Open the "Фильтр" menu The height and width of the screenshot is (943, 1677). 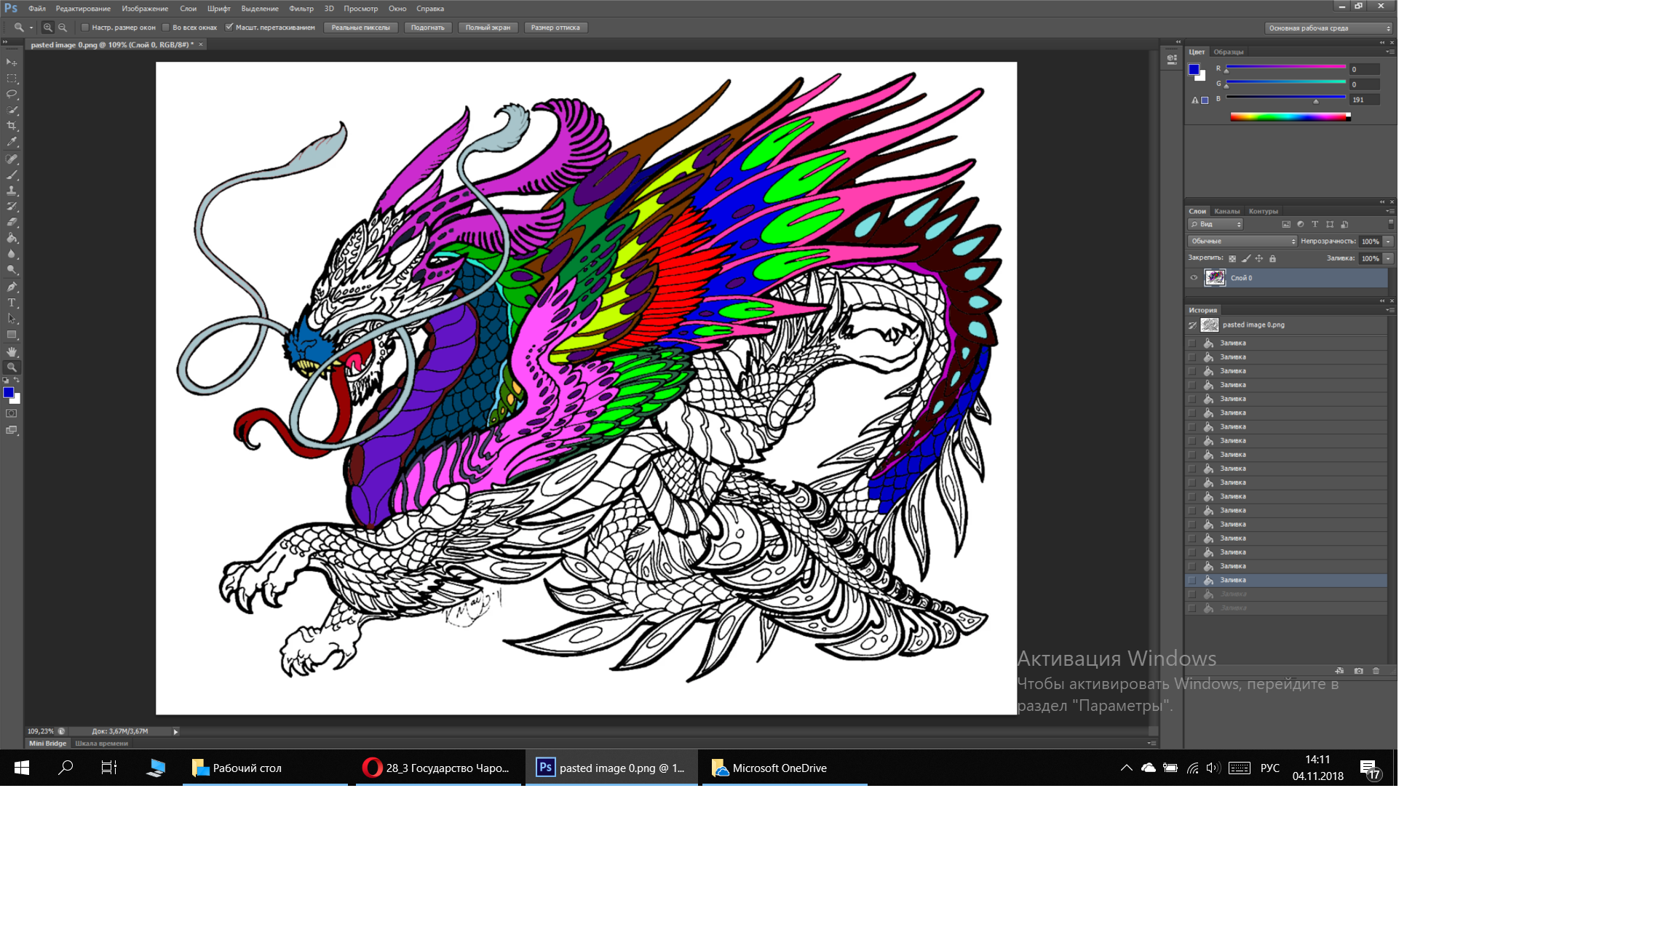coord(301,9)
